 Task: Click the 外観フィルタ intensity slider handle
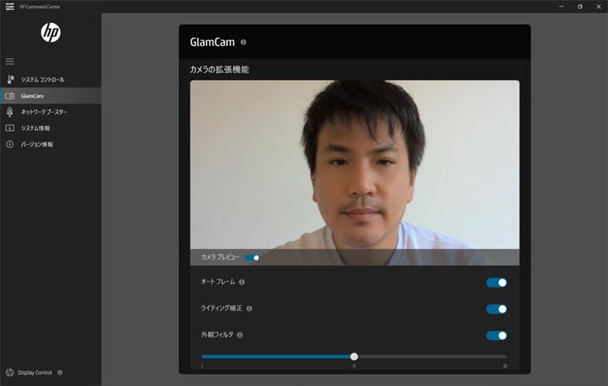pyautogui.click(x=354, y=356)
